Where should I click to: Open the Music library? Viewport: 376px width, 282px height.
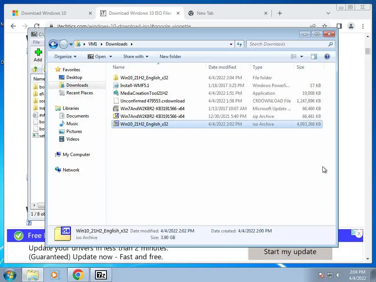point(72,123)
